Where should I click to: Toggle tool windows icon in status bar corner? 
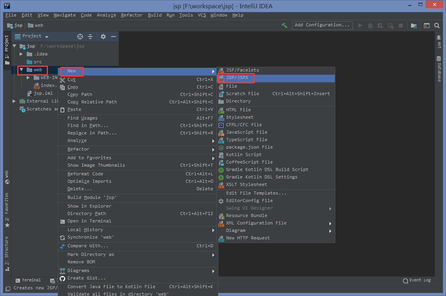8,289
